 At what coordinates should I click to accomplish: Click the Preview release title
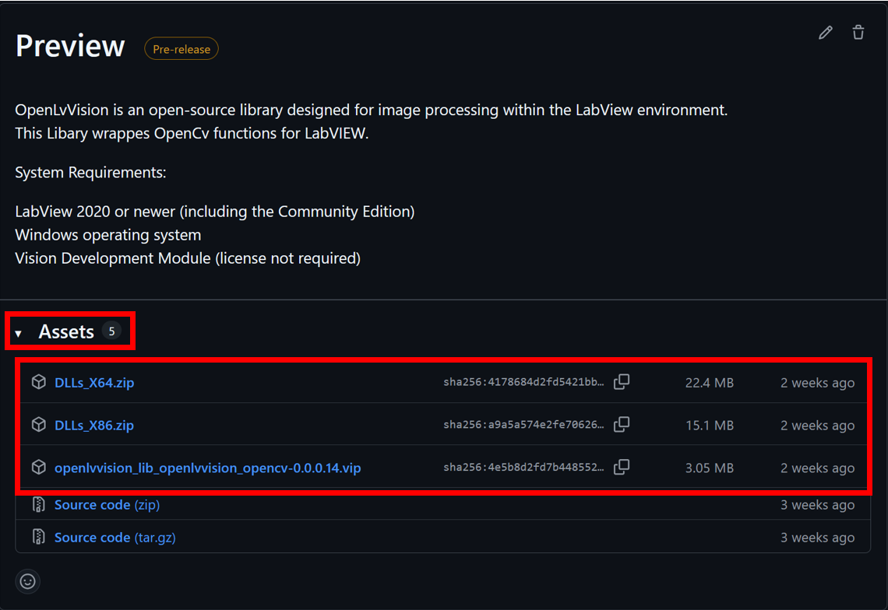pos(70,47)
